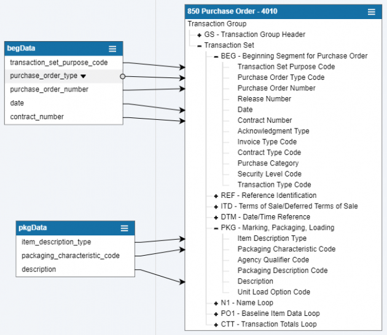Open purchase_order_type dropdown arrow
This screenshot has width=387, height=335.
(83, 76)
